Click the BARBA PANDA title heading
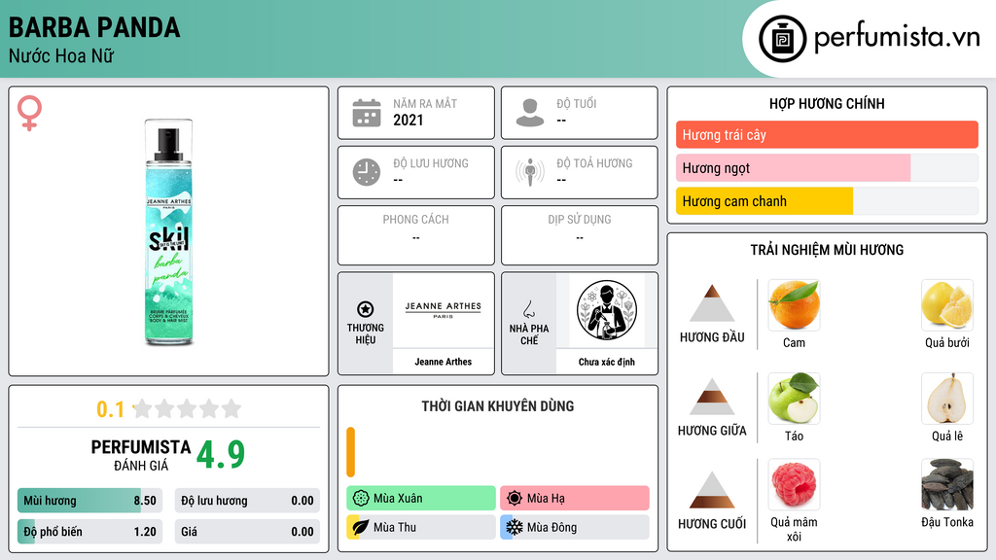Image resolution: width=996 pixels, height=560 pixels. click(94, 27)
